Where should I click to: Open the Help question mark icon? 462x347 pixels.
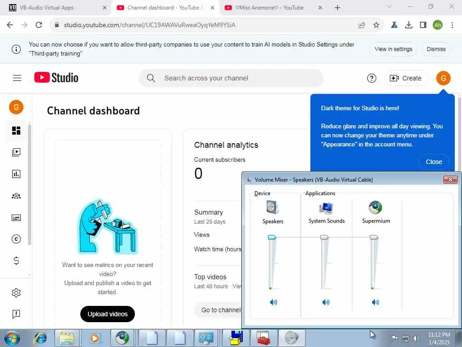372,78
